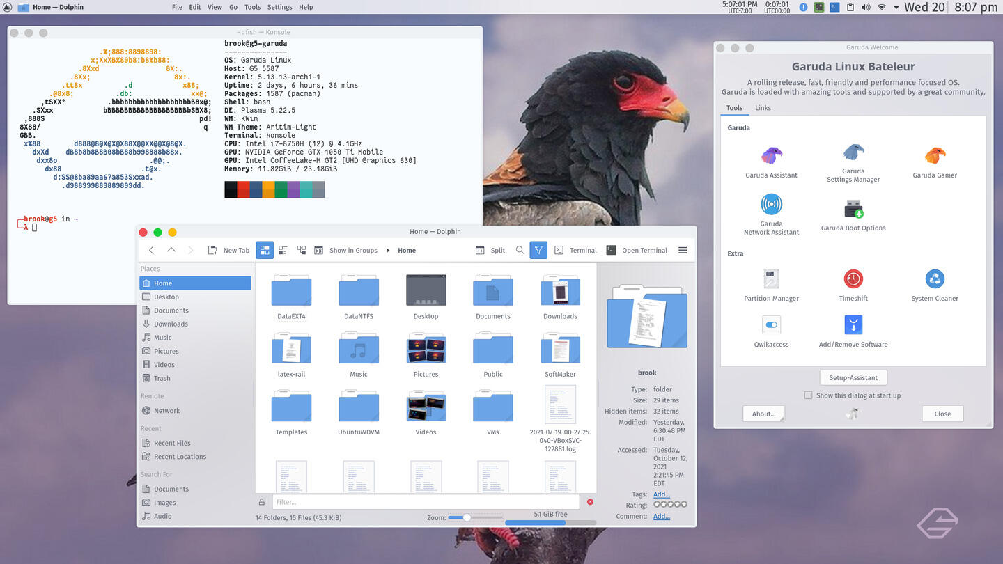Select the UbuntuWDVM folder

pyautogui.click(x=358, y=412)
